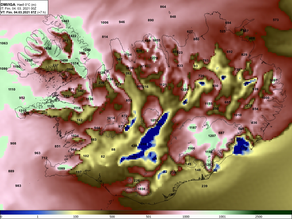Select the map value '1207'
Screen dimensions: 292x219
(212, 136)
